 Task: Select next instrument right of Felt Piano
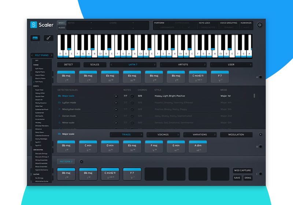click(x=52, y=55)
